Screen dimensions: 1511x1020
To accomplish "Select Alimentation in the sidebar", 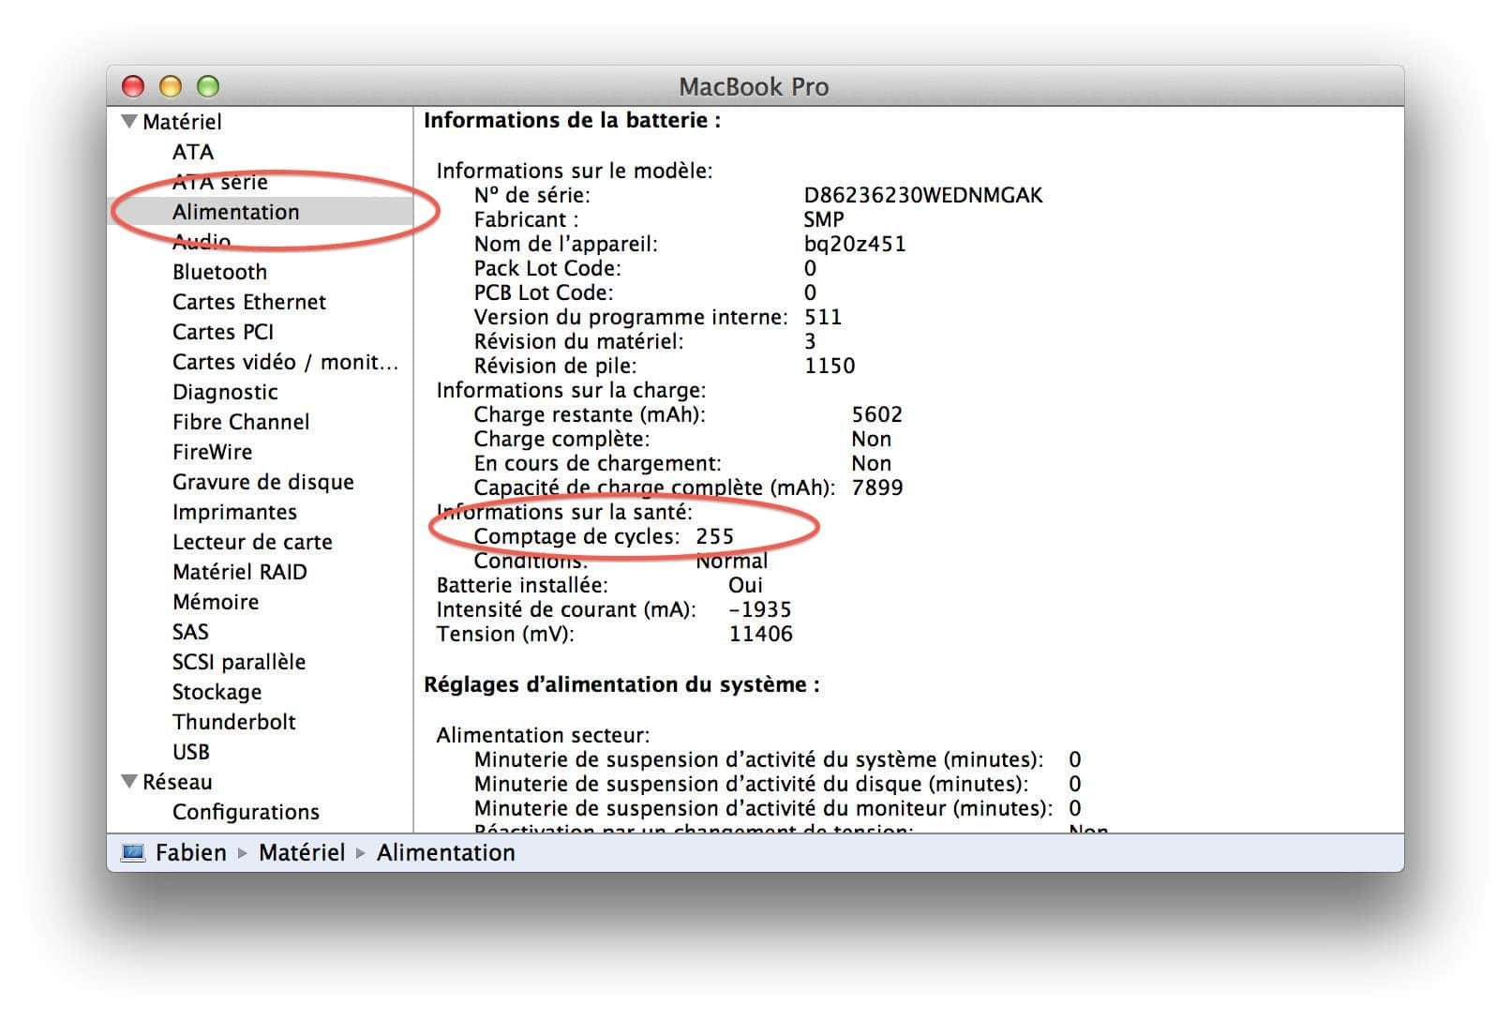I will pos(236,212).
